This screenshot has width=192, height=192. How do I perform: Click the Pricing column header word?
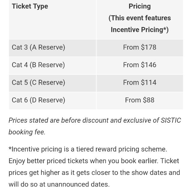point(139,6)
